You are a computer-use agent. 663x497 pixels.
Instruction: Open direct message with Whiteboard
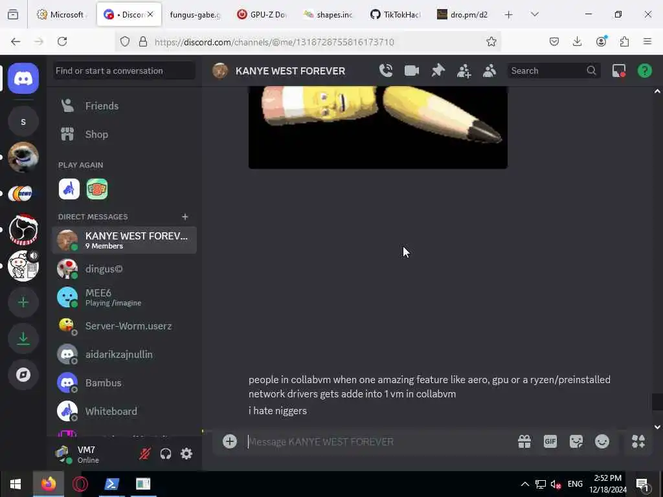point(124,411)
